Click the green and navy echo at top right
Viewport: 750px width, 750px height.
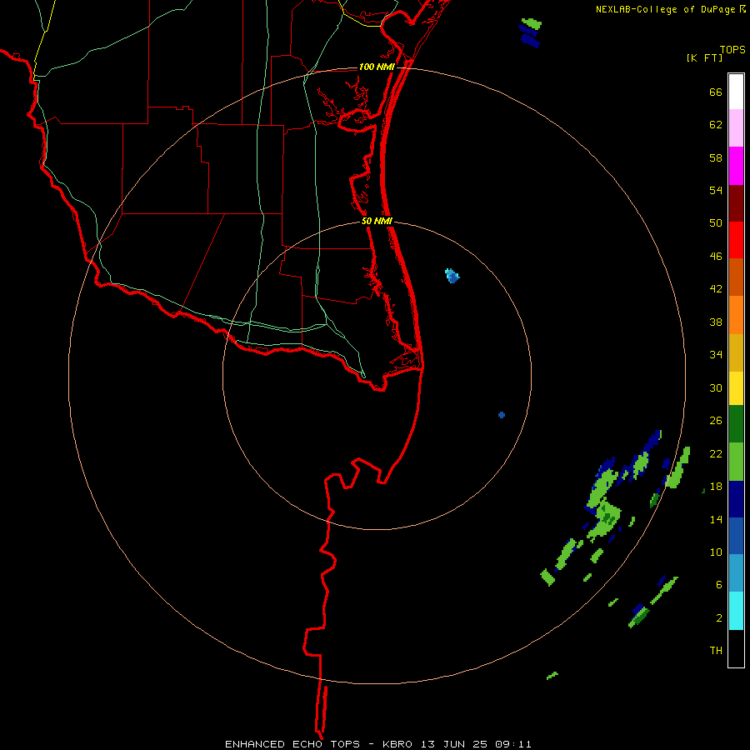(530, 32)
